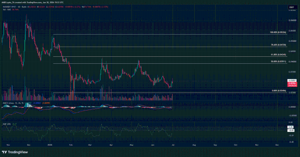Screen dimensions: 300x157
Task: Click the Feb date on time axis
Action: [x=71, y=145]
